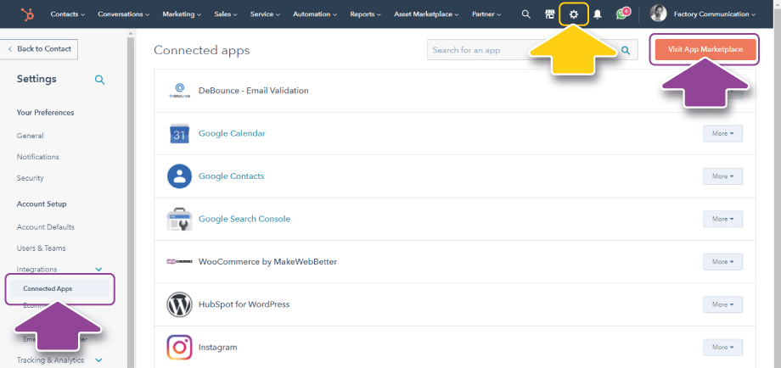Click the DeBounce app logo
This screenshot has height=368, width=781.
tap(179, 91)
